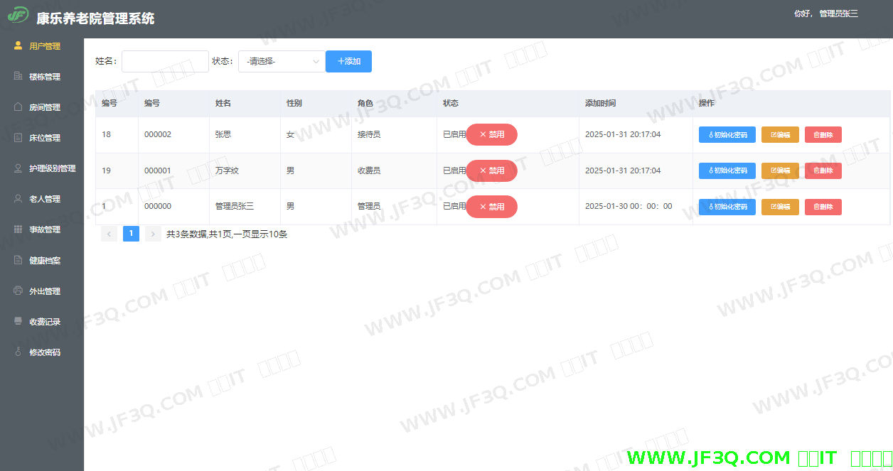Disable user 张思 with 禁用 toggle
The height and width of the screenshot is (471, 893).
point(491,134)
